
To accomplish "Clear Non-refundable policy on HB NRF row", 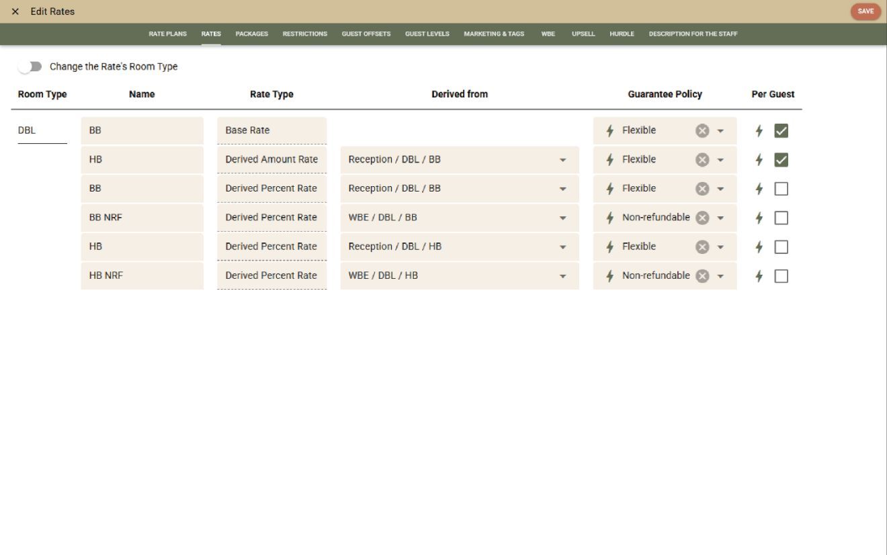I will pos(702,276).
